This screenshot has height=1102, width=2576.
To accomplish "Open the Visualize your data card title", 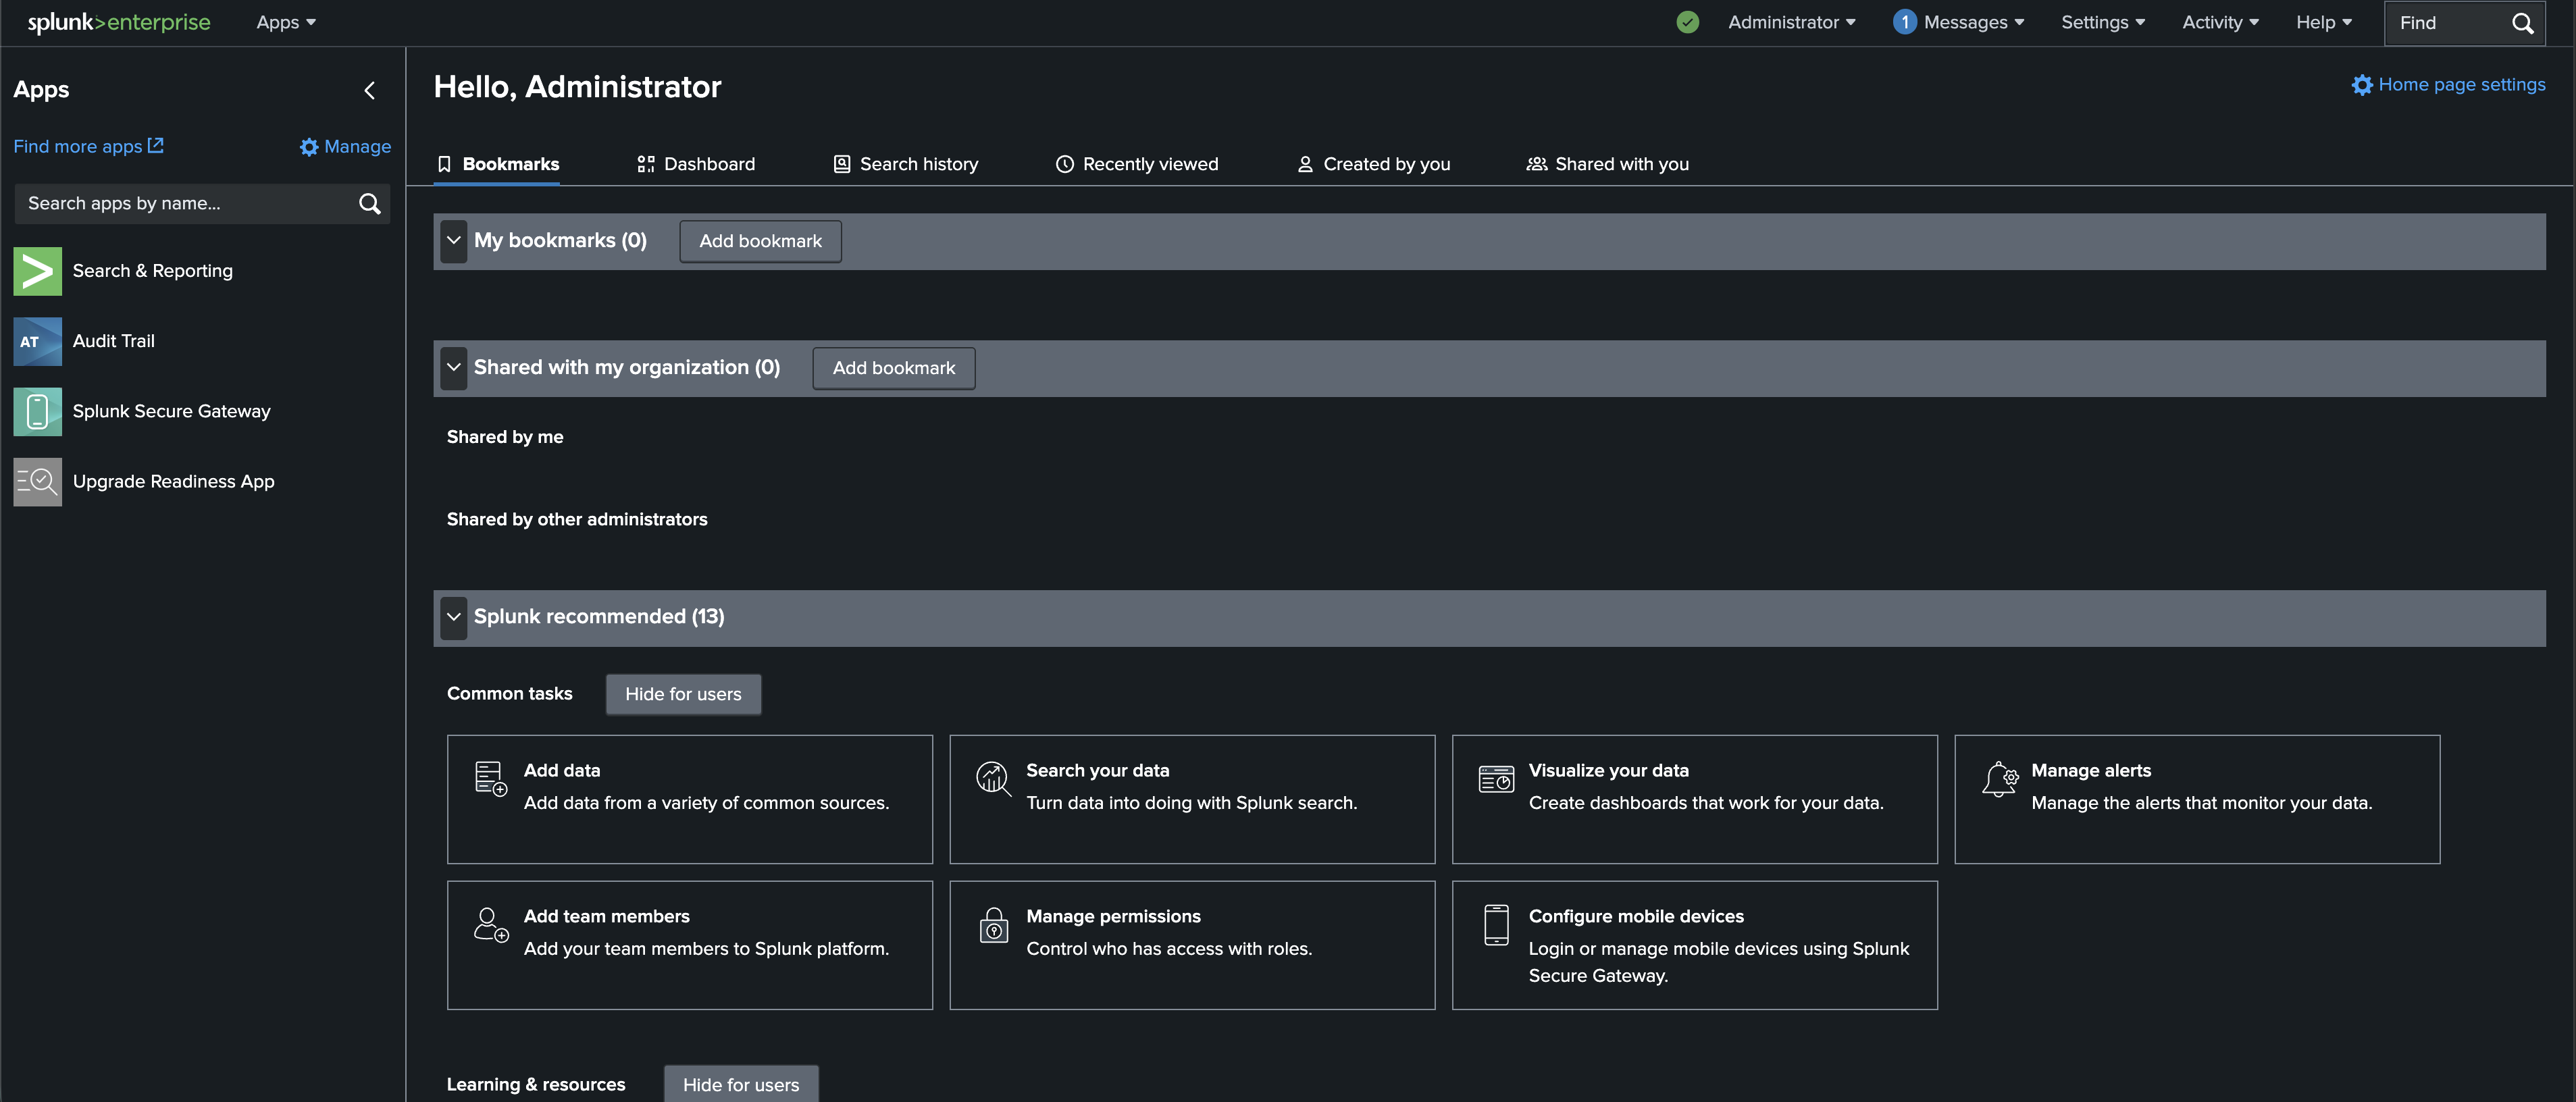I will [x=1608, y=770].
